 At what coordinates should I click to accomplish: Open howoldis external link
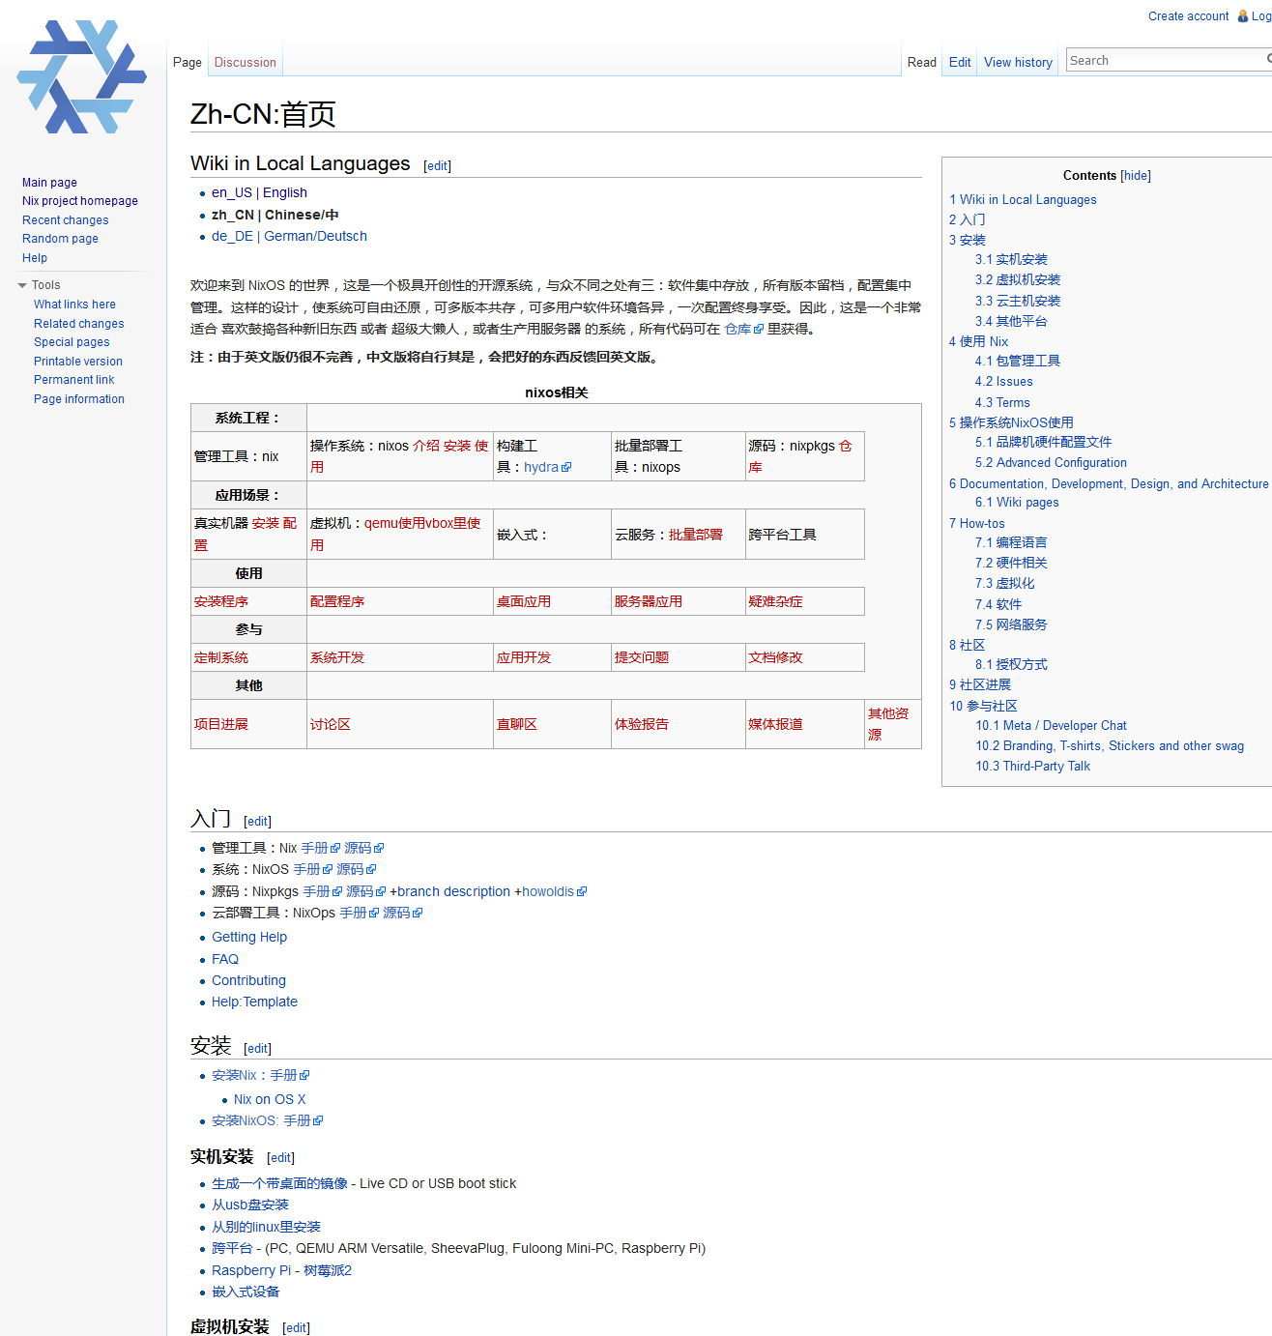pyautogui.click(x=554, y=891)
